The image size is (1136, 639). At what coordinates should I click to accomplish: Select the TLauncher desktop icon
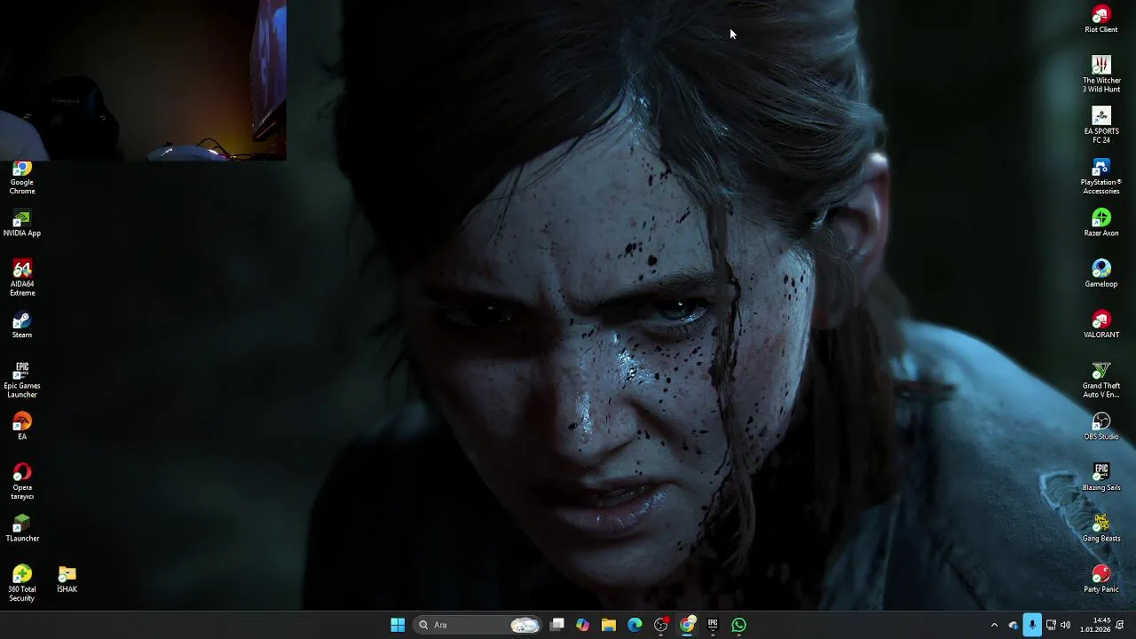click(x=22, y=527)
